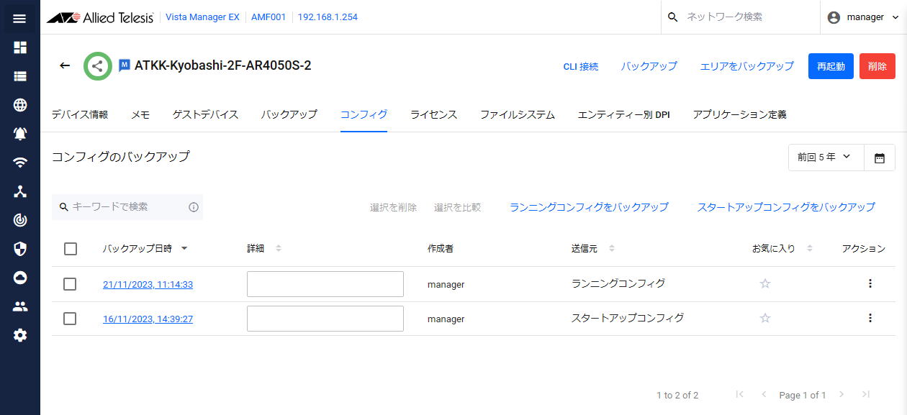Click the globe network map sidebar icon
907x415 pixels.
point(20,105)
